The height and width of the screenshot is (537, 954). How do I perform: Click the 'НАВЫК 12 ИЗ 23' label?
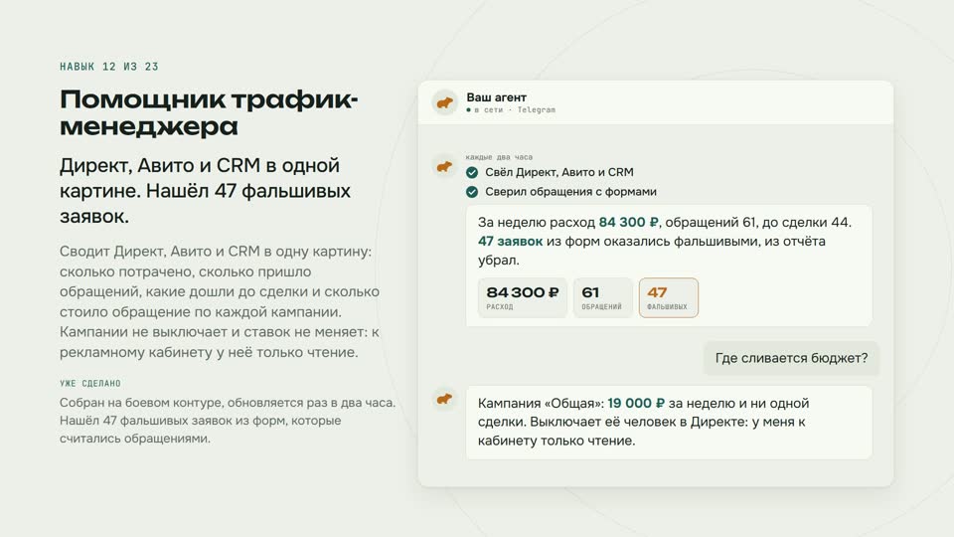pos(109,67)
